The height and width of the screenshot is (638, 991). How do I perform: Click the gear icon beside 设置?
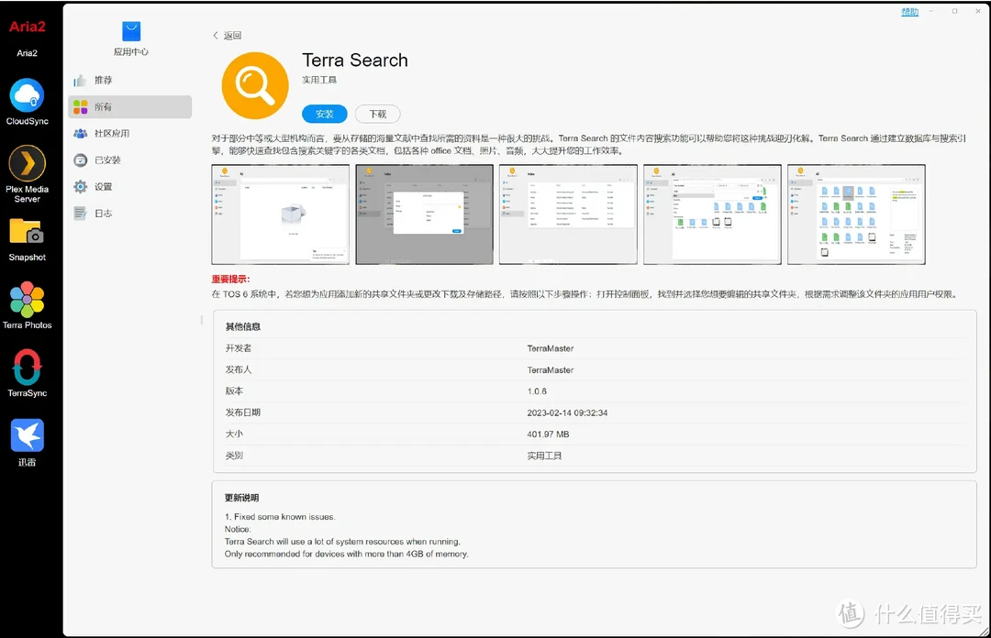point(80,187)
